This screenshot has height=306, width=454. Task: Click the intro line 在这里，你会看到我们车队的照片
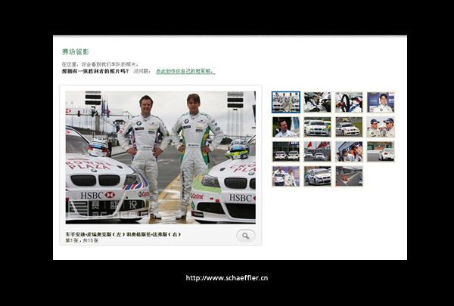click(101, 64)
